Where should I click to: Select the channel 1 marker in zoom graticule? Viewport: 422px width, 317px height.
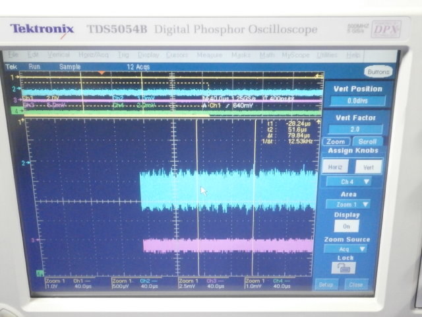(21, 122)
